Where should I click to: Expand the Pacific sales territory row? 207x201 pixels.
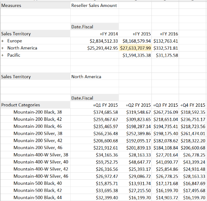[2, 55]
